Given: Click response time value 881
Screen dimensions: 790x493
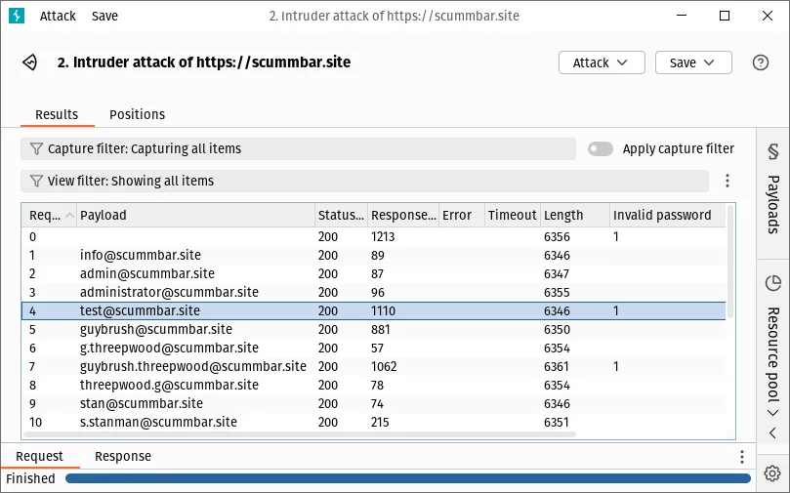Looking at the screenshot, I should pos(381,330).
